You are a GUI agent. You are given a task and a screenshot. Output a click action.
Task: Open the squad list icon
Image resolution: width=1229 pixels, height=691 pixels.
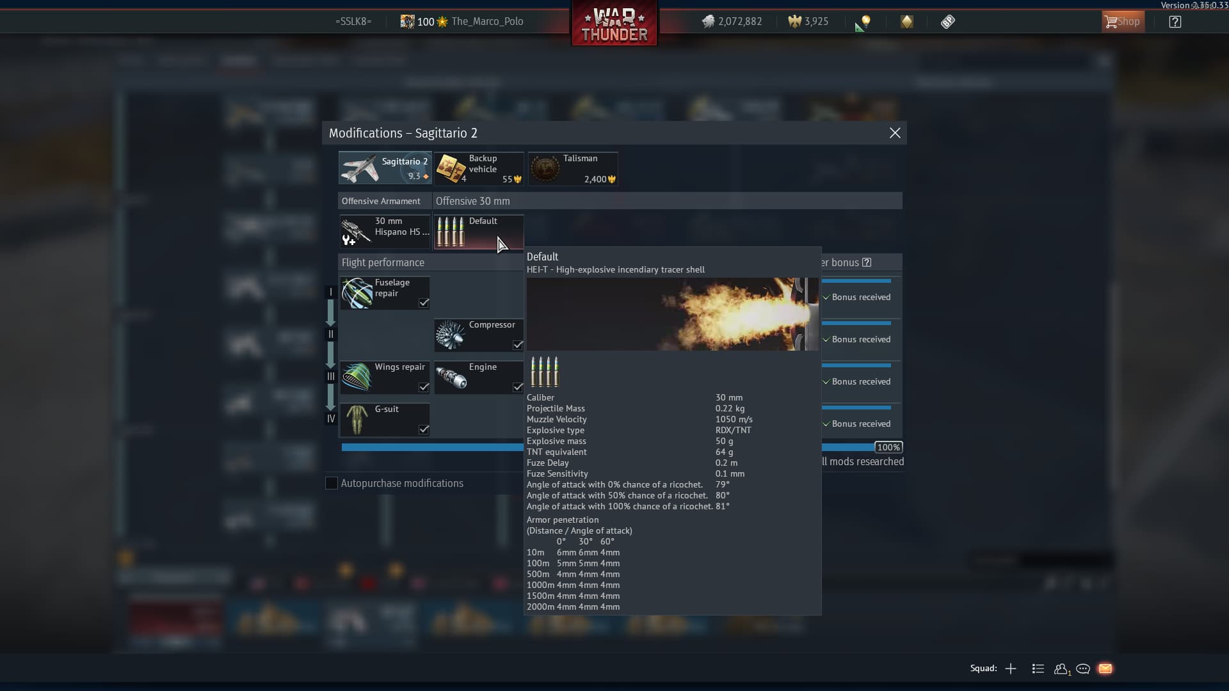(x=1038, y=669)
